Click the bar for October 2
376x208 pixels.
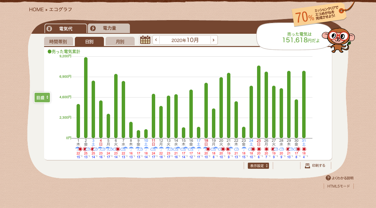click(86, 98)
